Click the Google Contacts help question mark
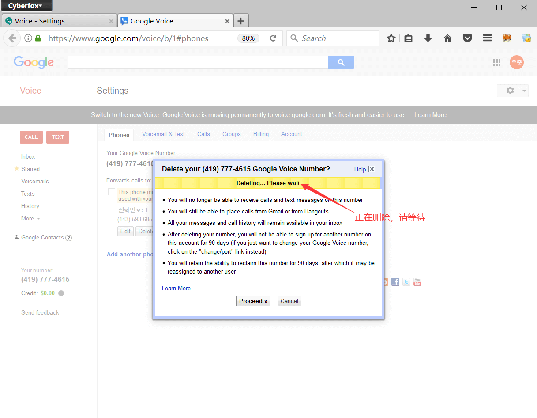This screenshot has height=418, width=537. [x=69, y=238]
